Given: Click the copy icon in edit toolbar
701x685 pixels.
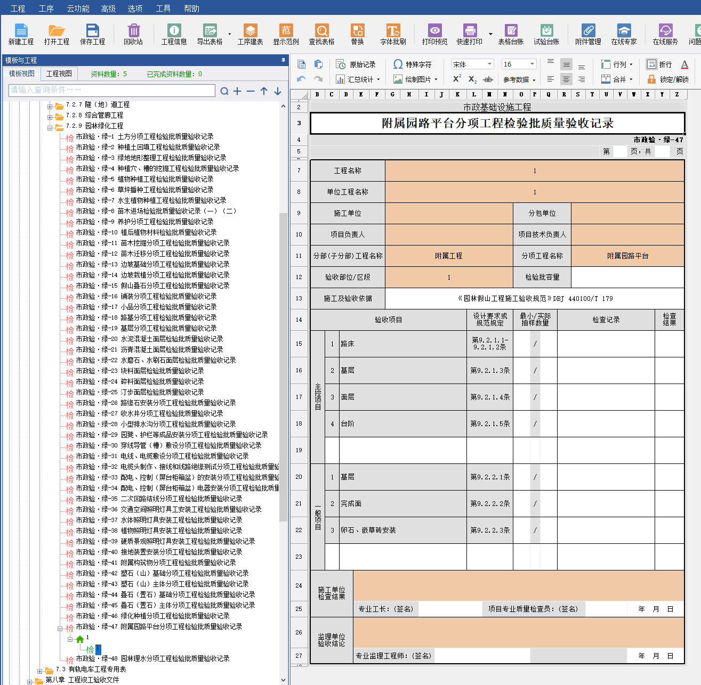Looking at the screenshot, I should (x=301, y=64).
